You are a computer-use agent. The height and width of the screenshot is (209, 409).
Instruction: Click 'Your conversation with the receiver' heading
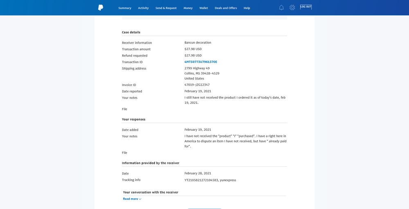pos(151,192)
